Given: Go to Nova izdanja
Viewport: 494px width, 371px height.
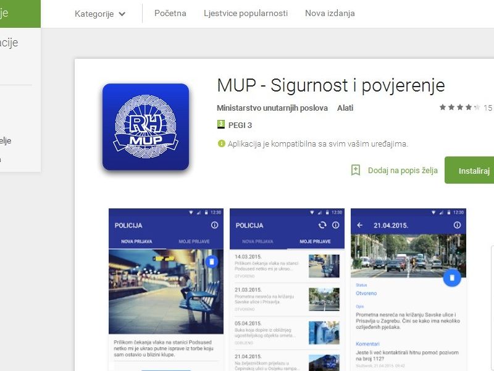Looking at the screenshot, I should click(330, 13).
